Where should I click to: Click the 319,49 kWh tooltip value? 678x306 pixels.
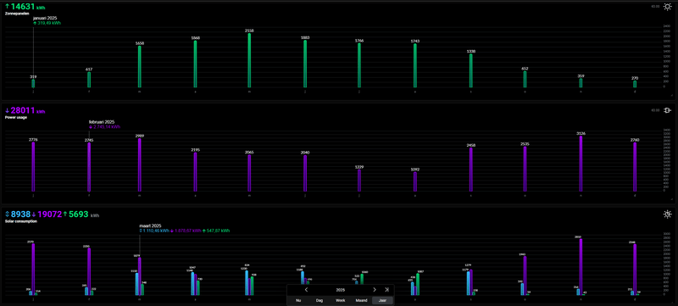coord(49,23)
